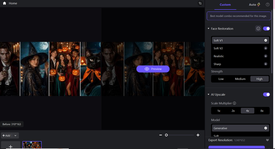Click the large plus add-image tile
Screen dimensions: 275x149
point(11,145)
